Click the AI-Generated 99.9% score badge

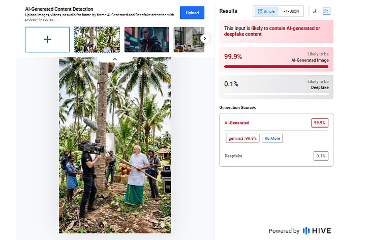click(320, 123)
